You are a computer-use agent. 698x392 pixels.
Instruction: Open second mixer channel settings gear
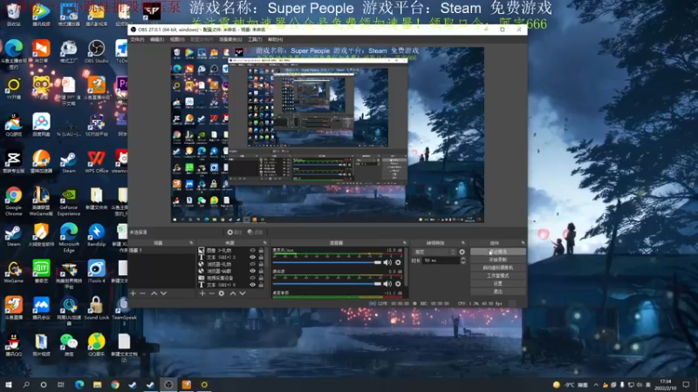pyautogui.click(x=398, y=284)
